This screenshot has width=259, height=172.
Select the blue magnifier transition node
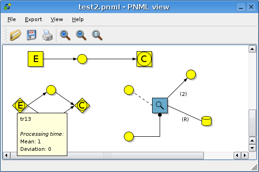tap(160, 105)
